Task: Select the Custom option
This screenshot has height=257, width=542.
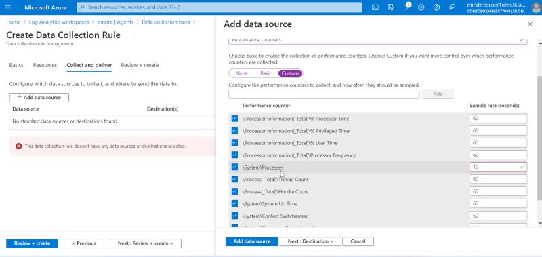Action: [x=290, y=73]
